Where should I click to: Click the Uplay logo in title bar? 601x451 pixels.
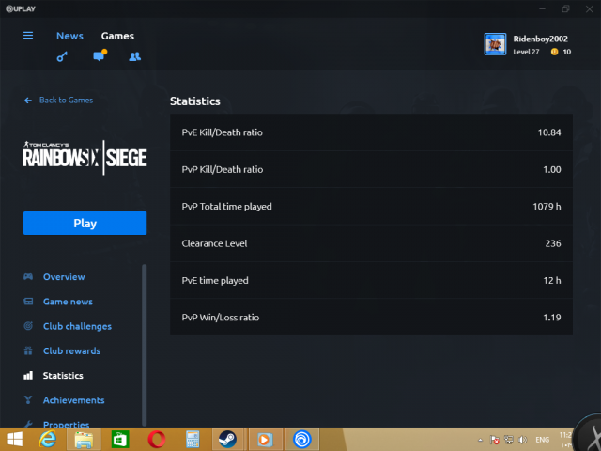click(x=21, y=8)
